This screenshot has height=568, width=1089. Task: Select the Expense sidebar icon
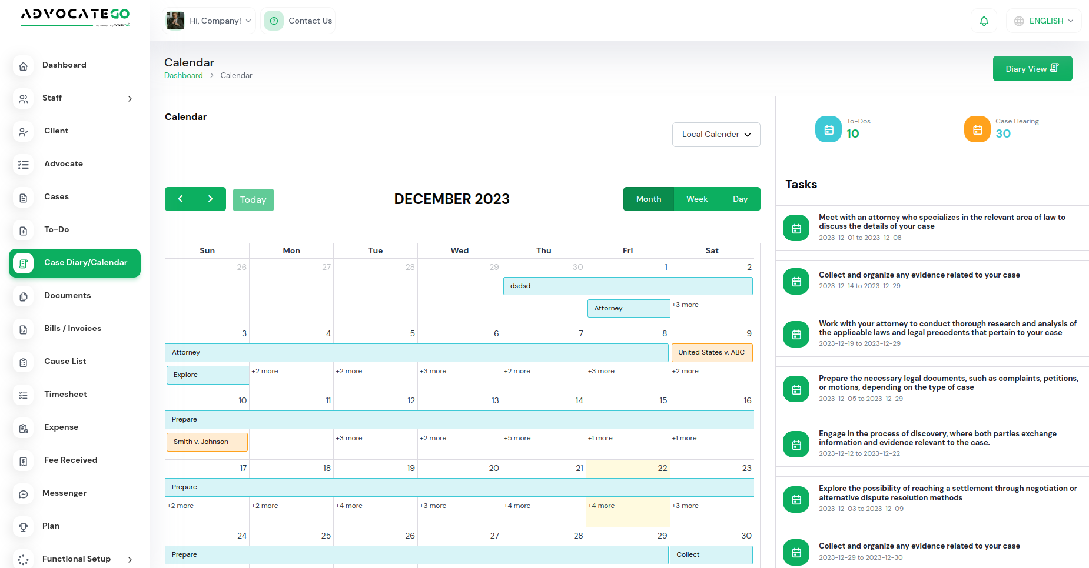pyautogui.click(x=24, y=428)
